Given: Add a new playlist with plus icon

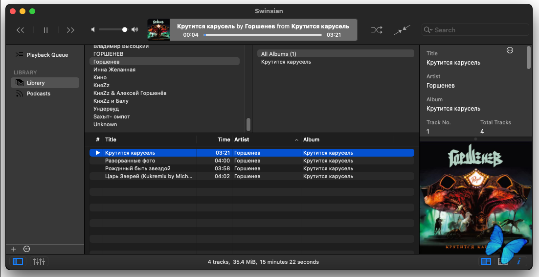Looking at the screenshot, I should click(14, 249).
